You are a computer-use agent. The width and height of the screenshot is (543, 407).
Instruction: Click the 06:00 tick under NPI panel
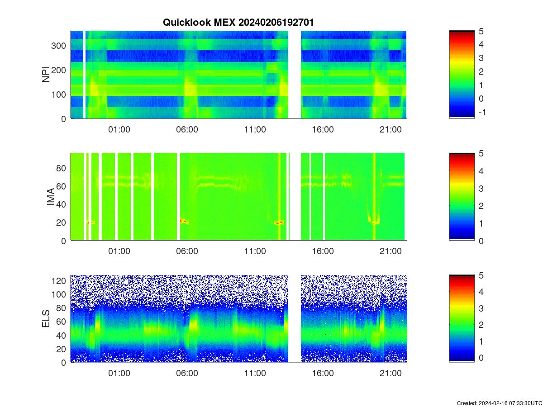click(187, 129)
